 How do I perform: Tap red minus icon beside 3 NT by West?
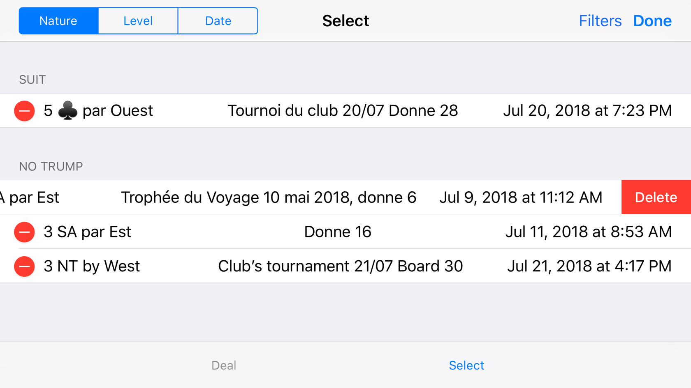tap(24, 266)
